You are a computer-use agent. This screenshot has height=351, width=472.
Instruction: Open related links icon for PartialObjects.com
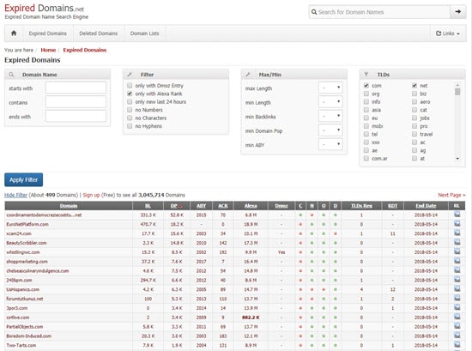457,327
